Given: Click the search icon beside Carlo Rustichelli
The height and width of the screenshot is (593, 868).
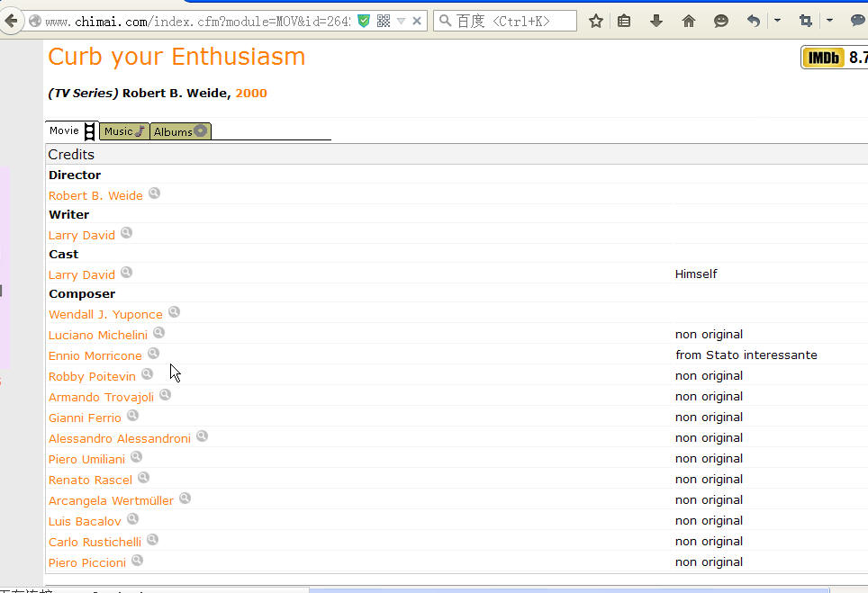Looking at the screenshot, I should [153, 539].
